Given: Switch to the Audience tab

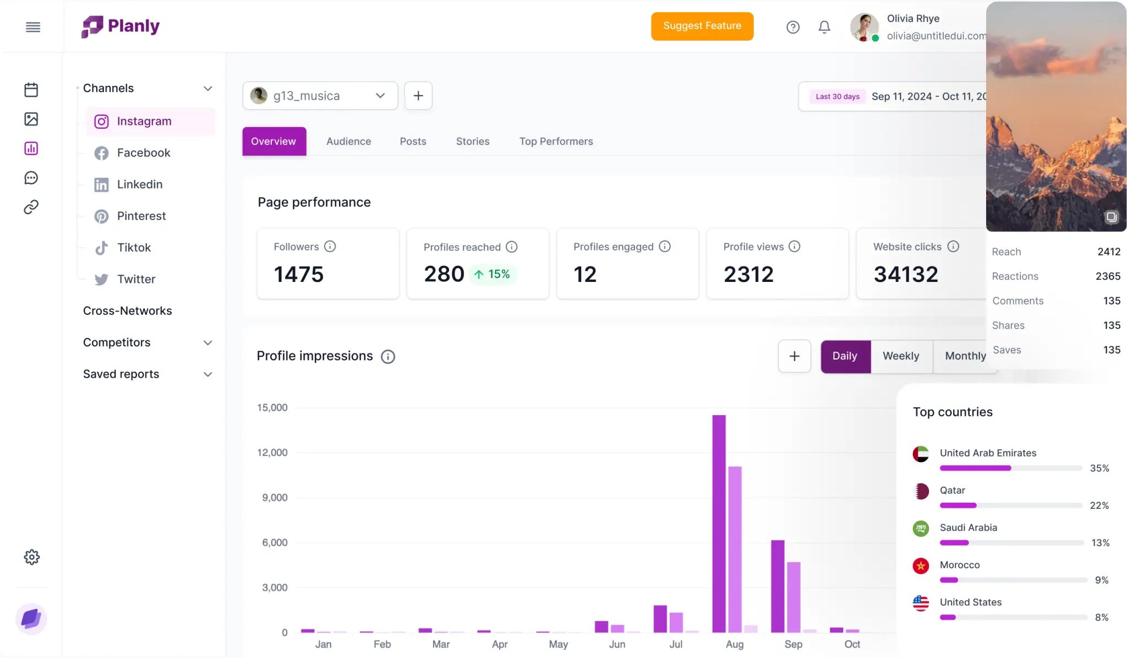Looking at the screenshot, I should pyautogui.click(x=348, y=142).
